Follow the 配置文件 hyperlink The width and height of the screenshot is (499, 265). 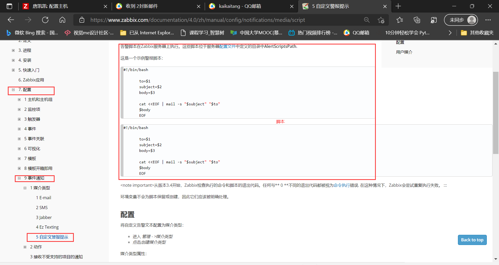coord(227,46)
